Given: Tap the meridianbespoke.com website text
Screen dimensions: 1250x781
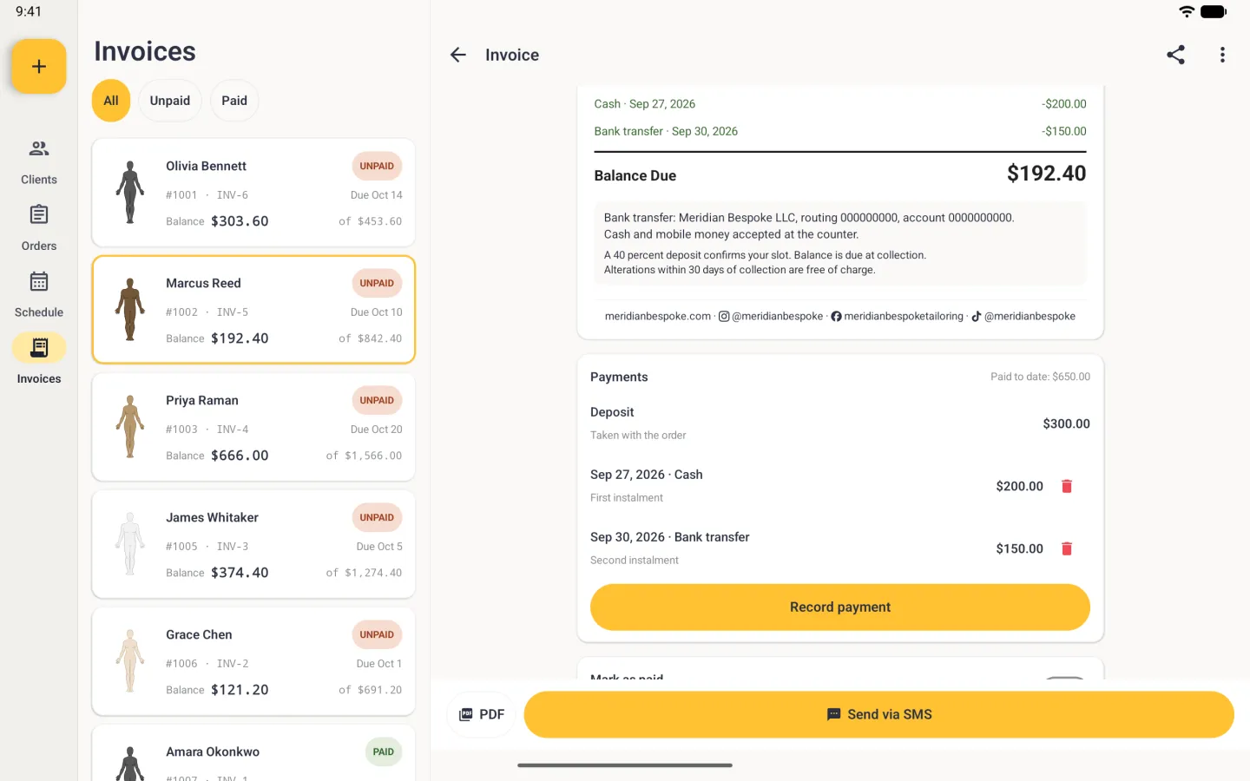Looking at the screenshot, I should (658, 317).
